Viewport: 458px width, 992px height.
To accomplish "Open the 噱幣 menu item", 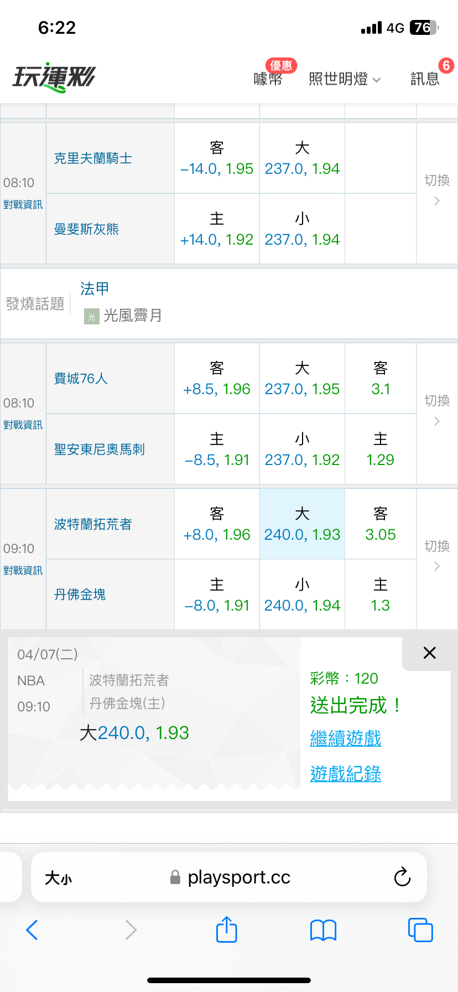I will 268,79.
